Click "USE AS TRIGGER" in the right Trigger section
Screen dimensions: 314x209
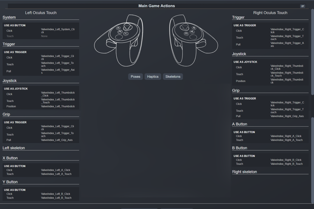tap(245, 26)
